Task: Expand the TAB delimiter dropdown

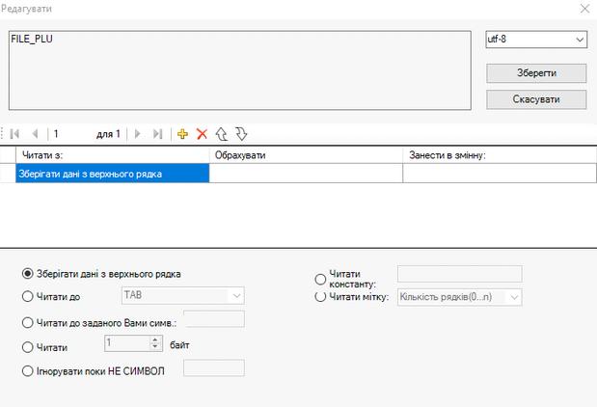Action: tap(236, 296)
